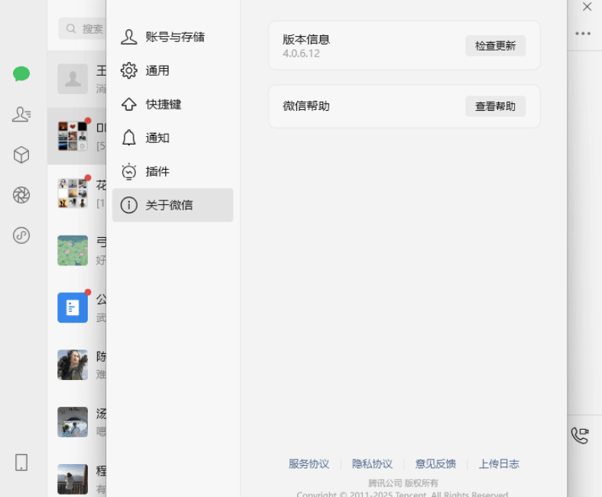
Task: Select 插件 settings tab
Action: tap(173, 171)
